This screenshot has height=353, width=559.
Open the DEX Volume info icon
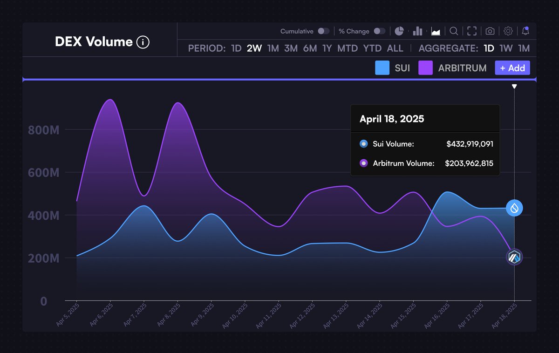[x=143, y=42]
